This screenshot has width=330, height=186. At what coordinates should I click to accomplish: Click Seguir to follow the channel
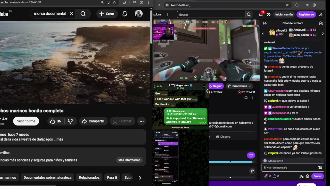pos(216,86)
